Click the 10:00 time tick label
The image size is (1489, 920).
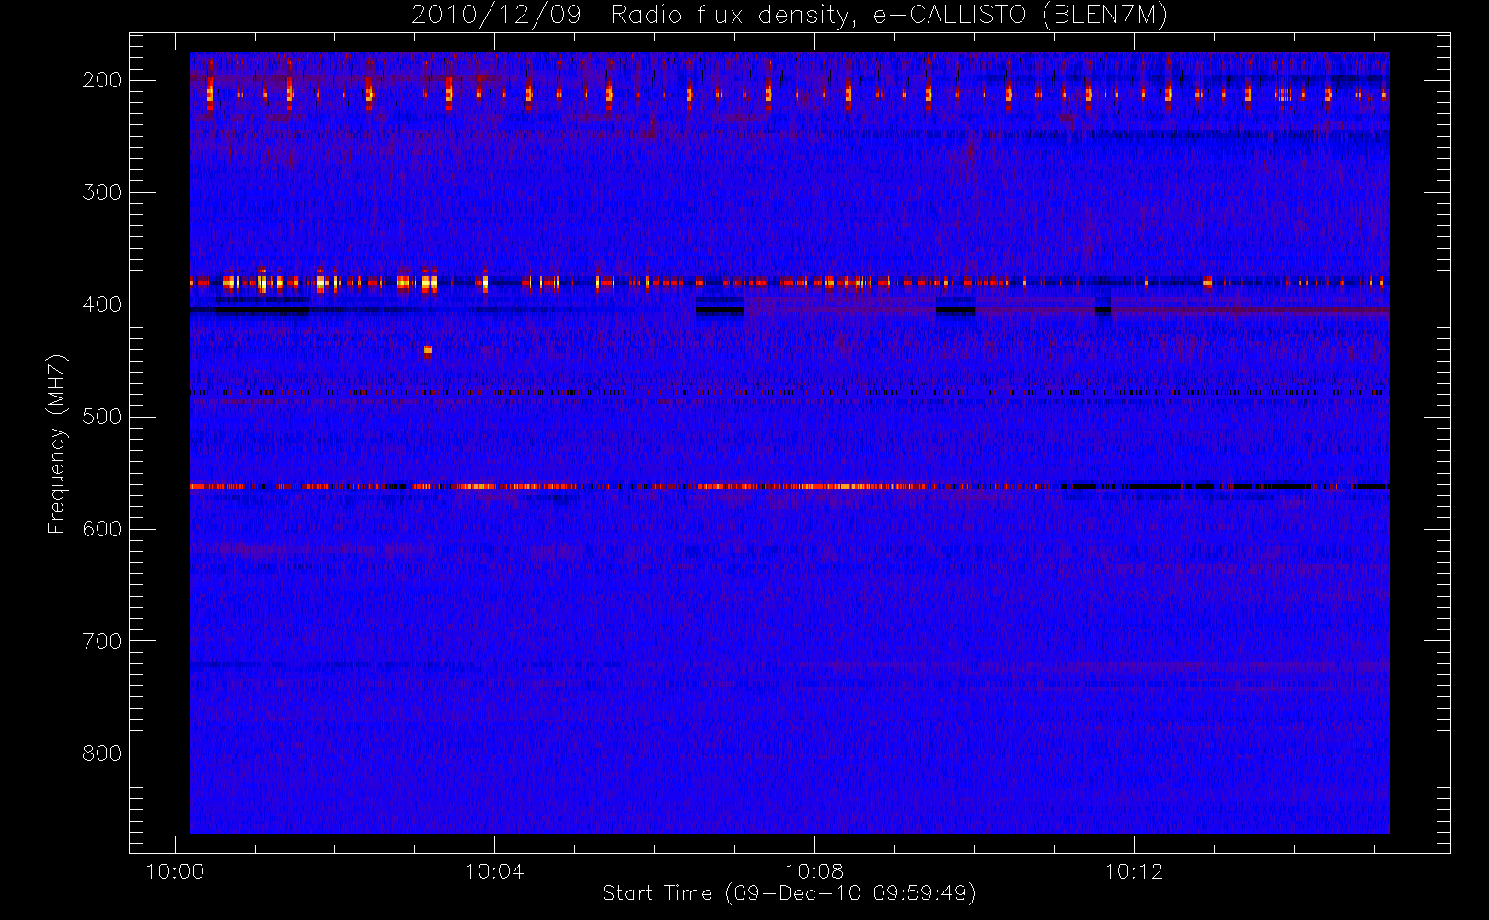point(175,871)
